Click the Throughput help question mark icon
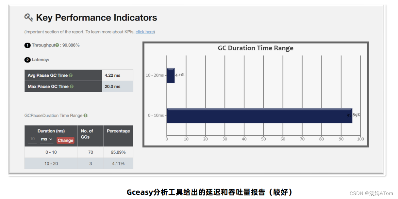Image resolution: width=398 pixels, height=199 pixels. pos(57,45)
